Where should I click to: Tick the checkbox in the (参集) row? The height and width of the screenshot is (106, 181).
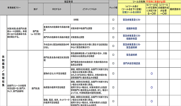click(113, 19)
